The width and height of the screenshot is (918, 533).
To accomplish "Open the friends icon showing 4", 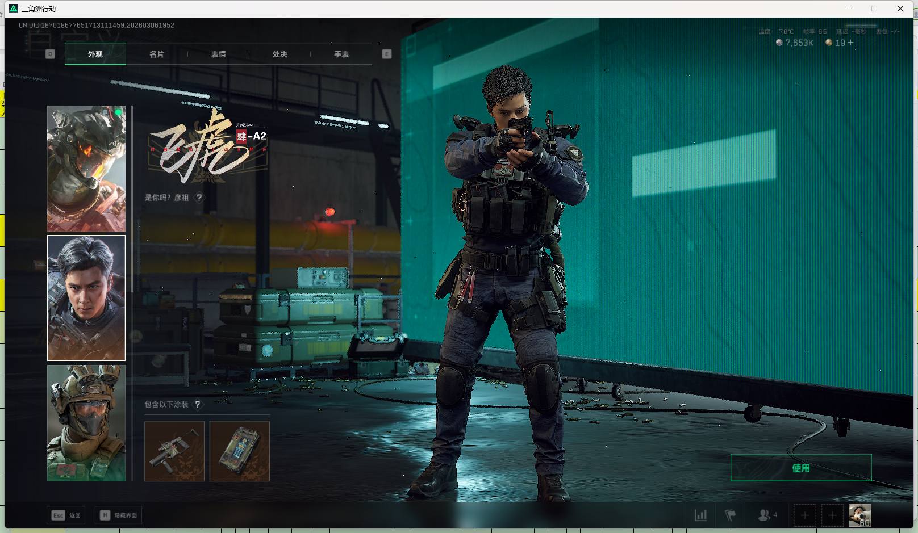I will point(767,515).
